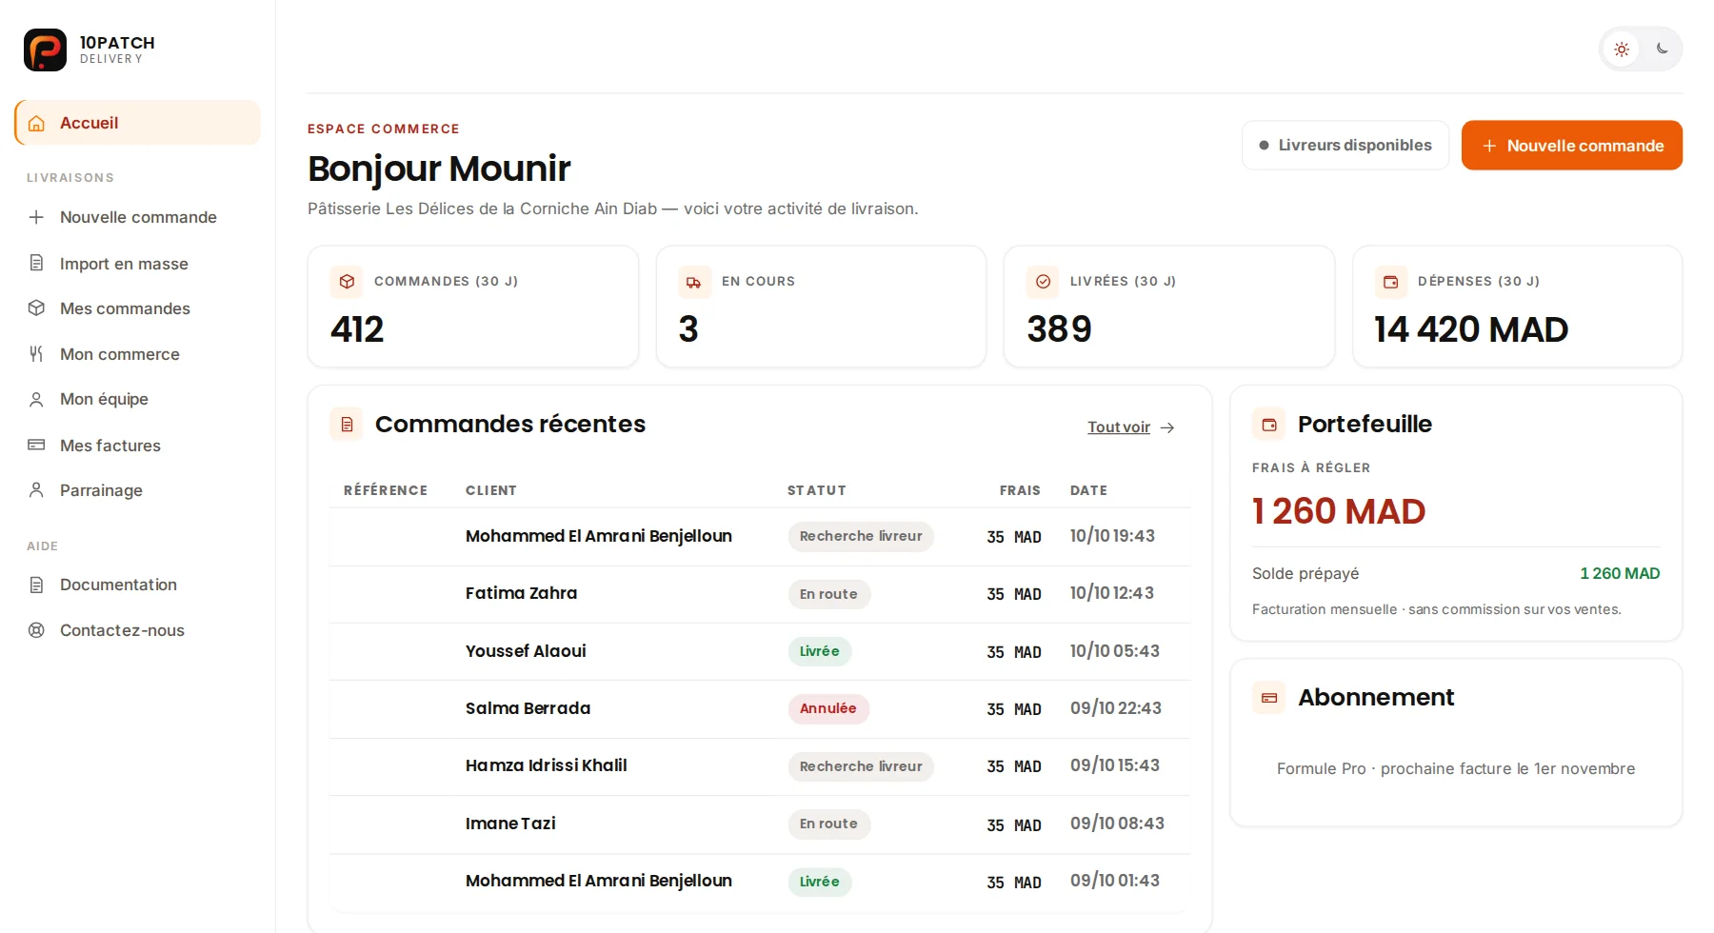Click client name Youssef Alaoui
The width and height of the screenshot is (1714, 933).
coord(526,651)
